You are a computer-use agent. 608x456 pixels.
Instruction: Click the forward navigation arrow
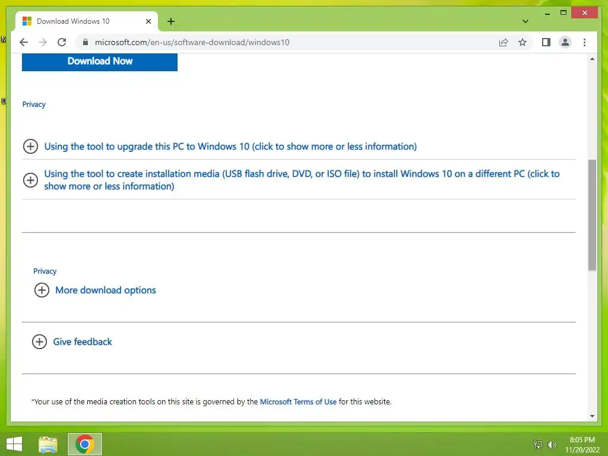click(43, 42)
